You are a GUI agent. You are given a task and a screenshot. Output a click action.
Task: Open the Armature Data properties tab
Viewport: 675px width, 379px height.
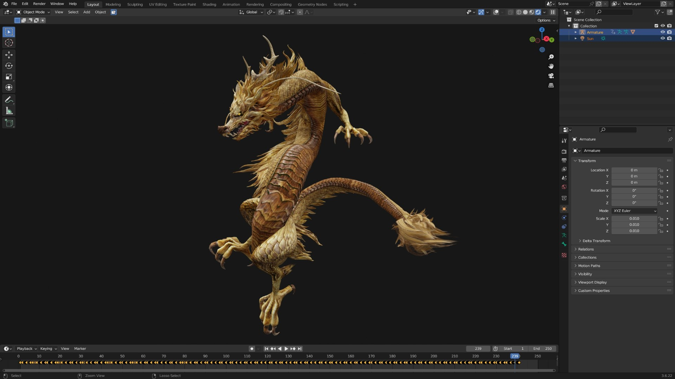564,235
